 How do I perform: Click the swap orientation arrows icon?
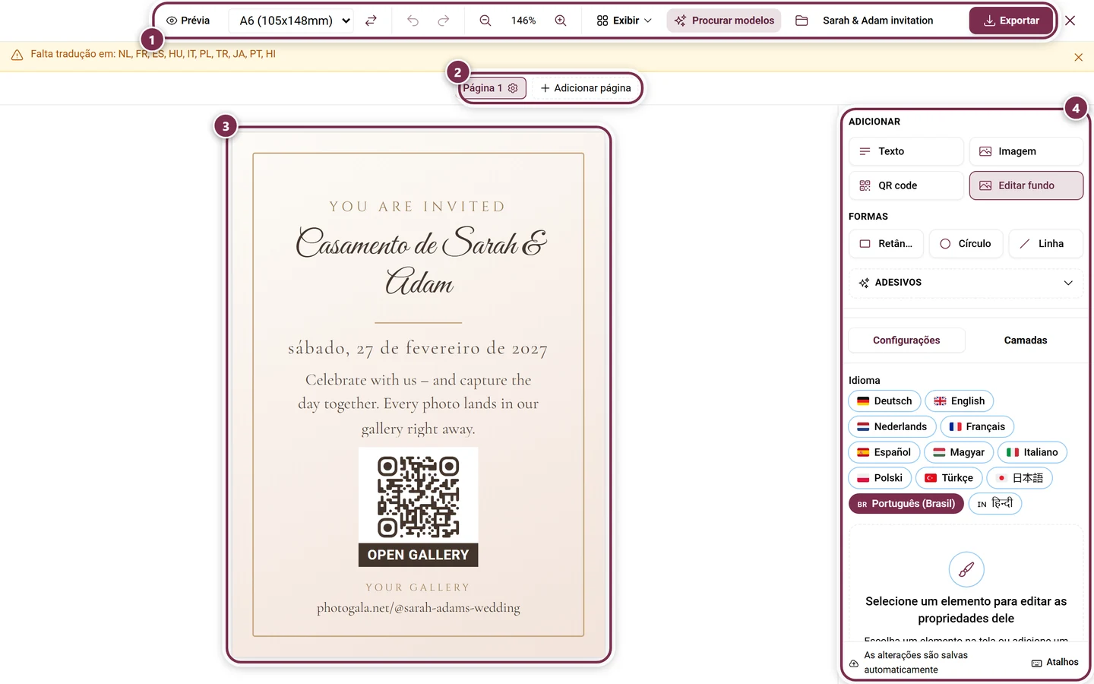click(371, 21)
